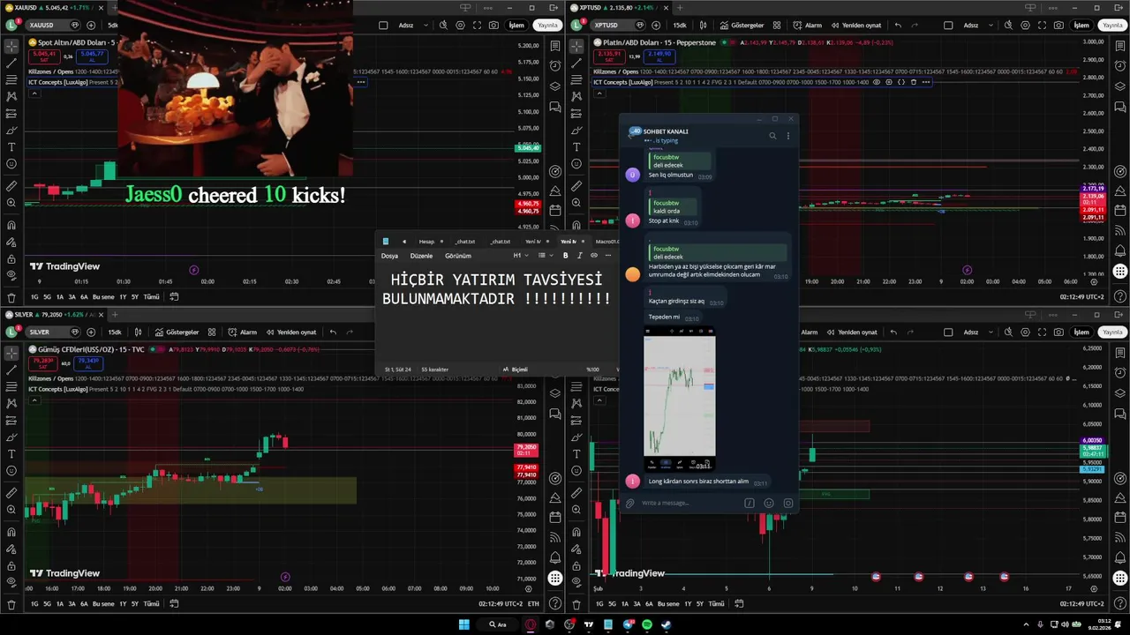Open Düzenle menu in Notepad

(421, 256)
